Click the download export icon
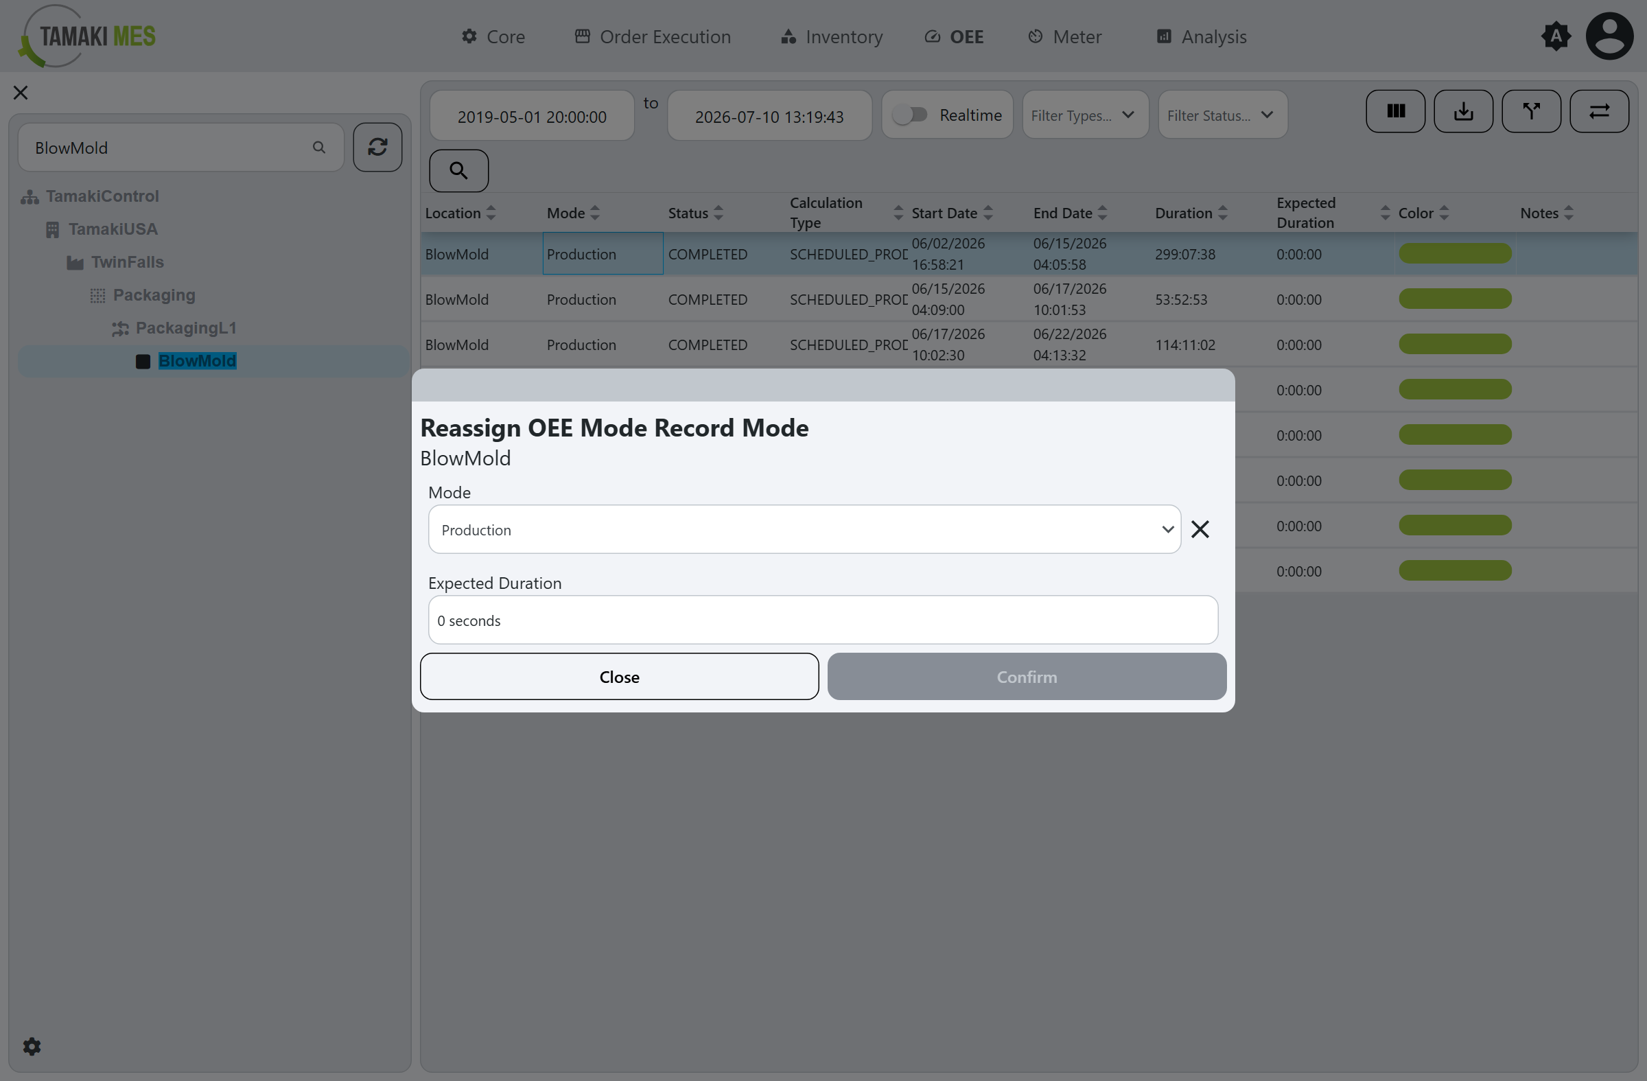The image size is (1647, 1081). click(1463, 111)
